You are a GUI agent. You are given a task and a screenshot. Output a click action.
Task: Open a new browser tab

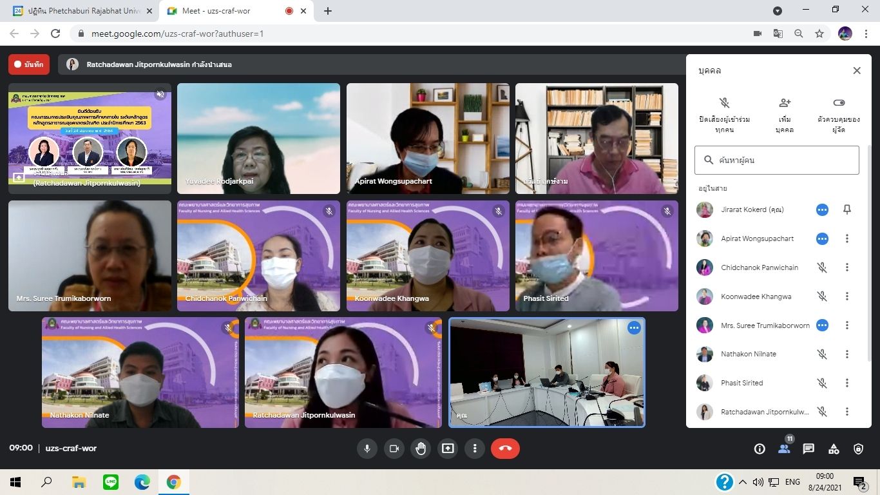[x=328, y=11]
